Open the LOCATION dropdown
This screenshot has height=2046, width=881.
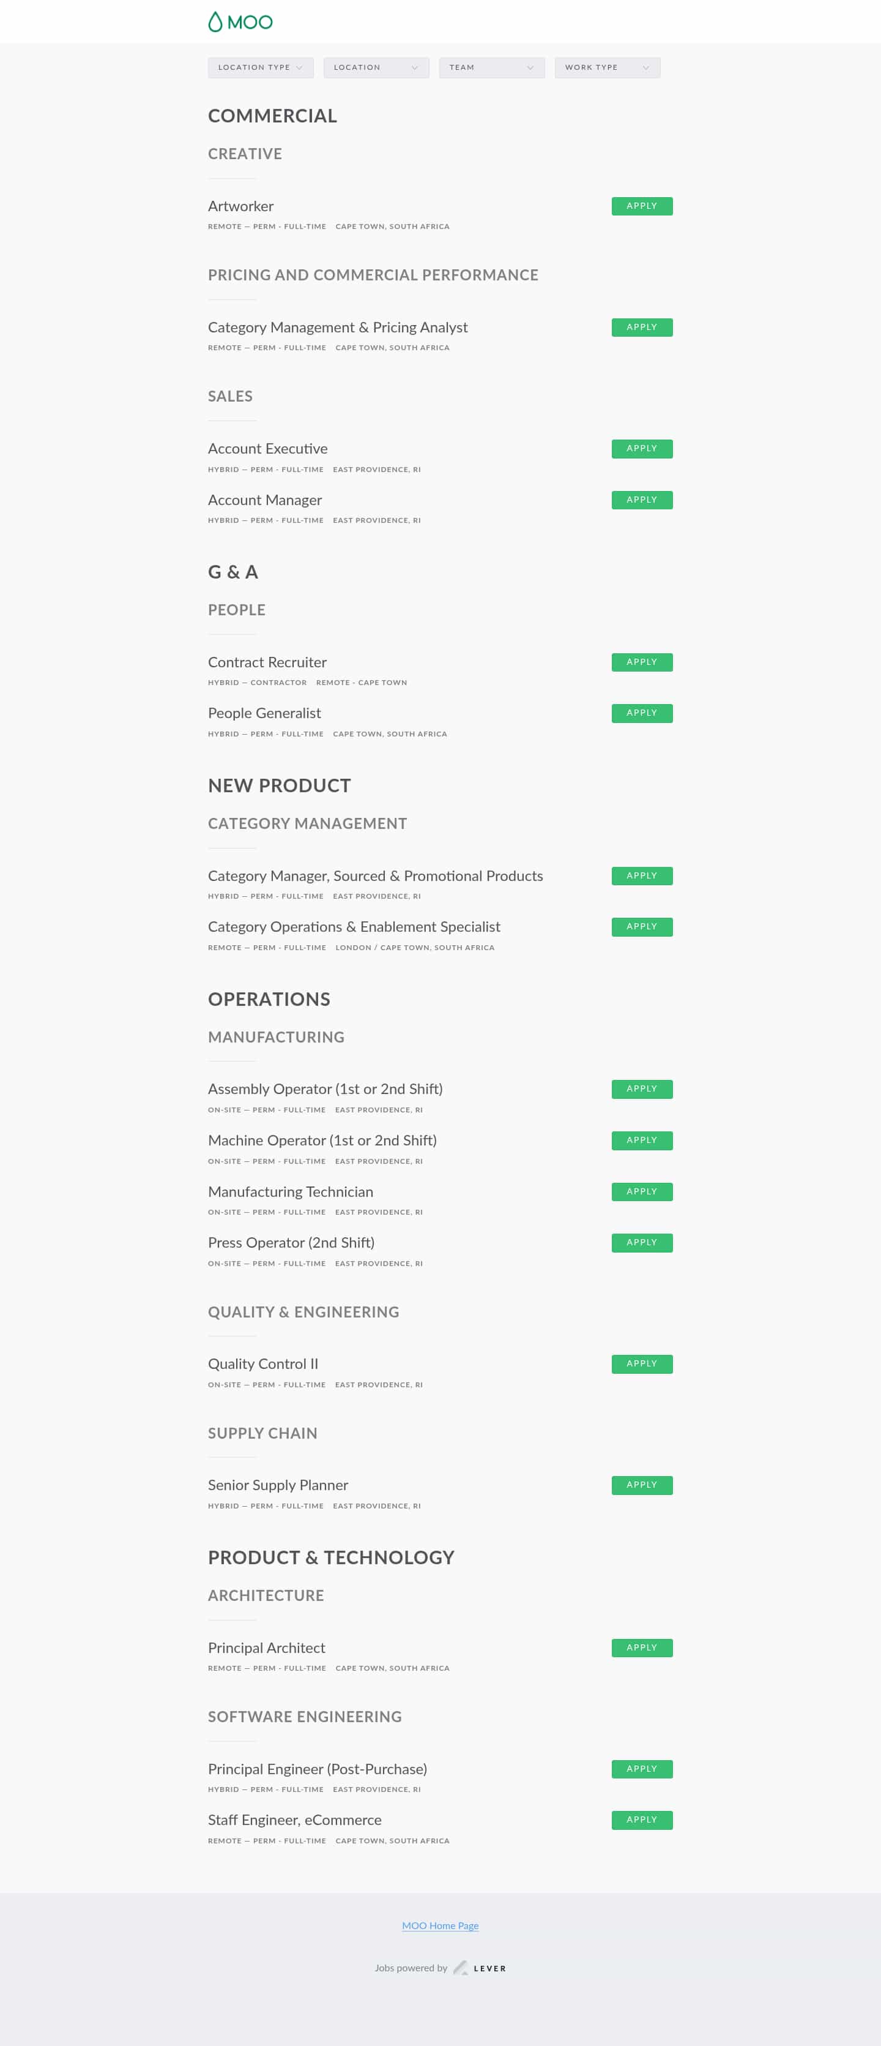(x=376, y=67)
